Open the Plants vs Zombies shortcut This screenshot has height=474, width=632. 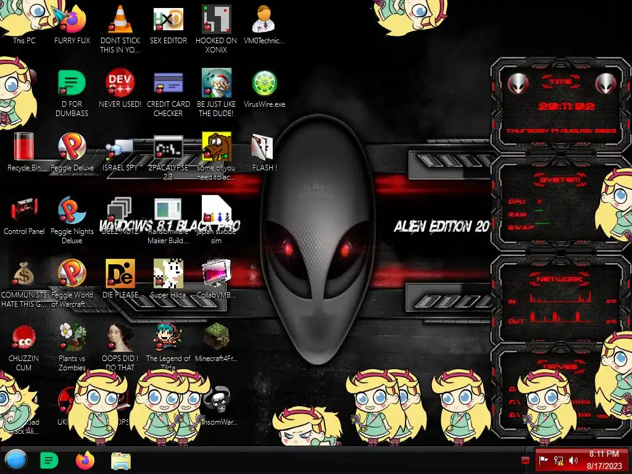(72, 347)
